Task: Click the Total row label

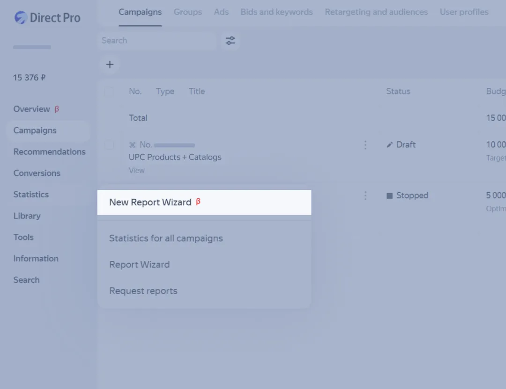Action: (x=138, y=118)
